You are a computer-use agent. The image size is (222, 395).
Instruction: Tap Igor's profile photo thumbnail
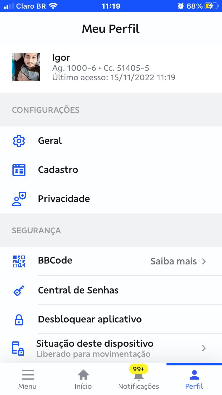point(26,67)
